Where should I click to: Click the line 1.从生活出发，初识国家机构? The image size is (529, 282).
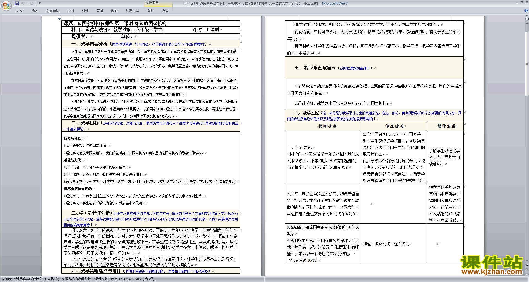click(86, 146)
